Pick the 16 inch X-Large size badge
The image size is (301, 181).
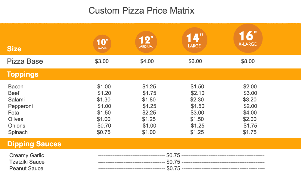248,38
